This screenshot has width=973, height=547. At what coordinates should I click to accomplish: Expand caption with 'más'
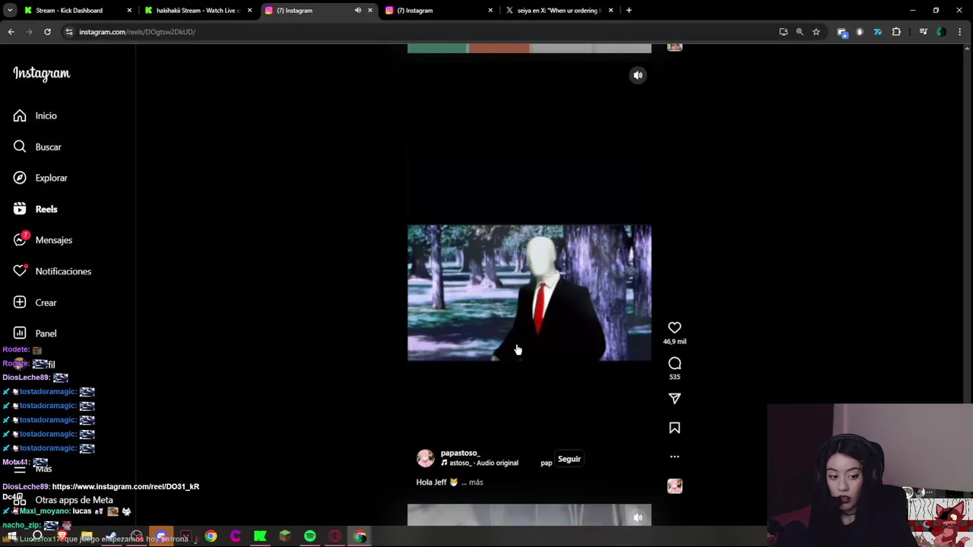coord(476,482)
